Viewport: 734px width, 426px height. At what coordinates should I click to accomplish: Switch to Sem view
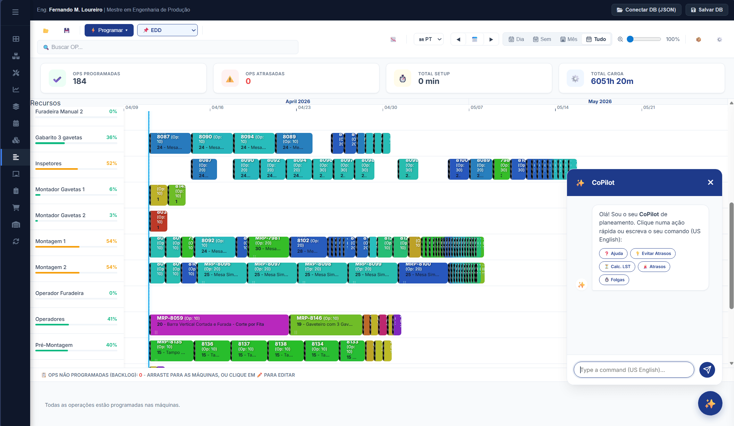[542, 39]
